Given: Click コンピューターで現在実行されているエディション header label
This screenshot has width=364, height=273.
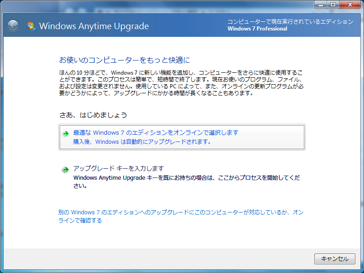Looking at the screenshot, I should point(290,22).
